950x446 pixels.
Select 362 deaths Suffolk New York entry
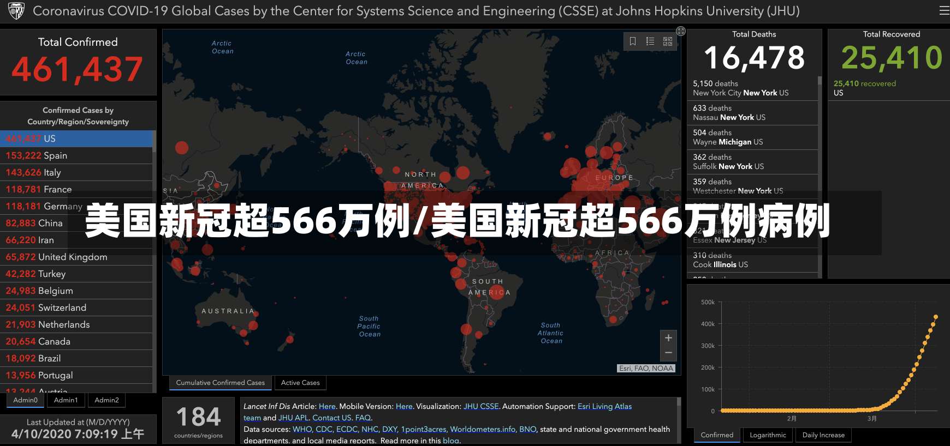click(x=752, y=162)
